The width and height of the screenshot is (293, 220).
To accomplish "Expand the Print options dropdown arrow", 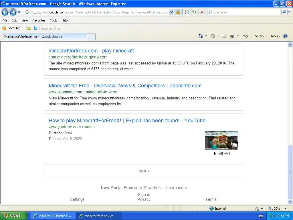I will 237,36.
